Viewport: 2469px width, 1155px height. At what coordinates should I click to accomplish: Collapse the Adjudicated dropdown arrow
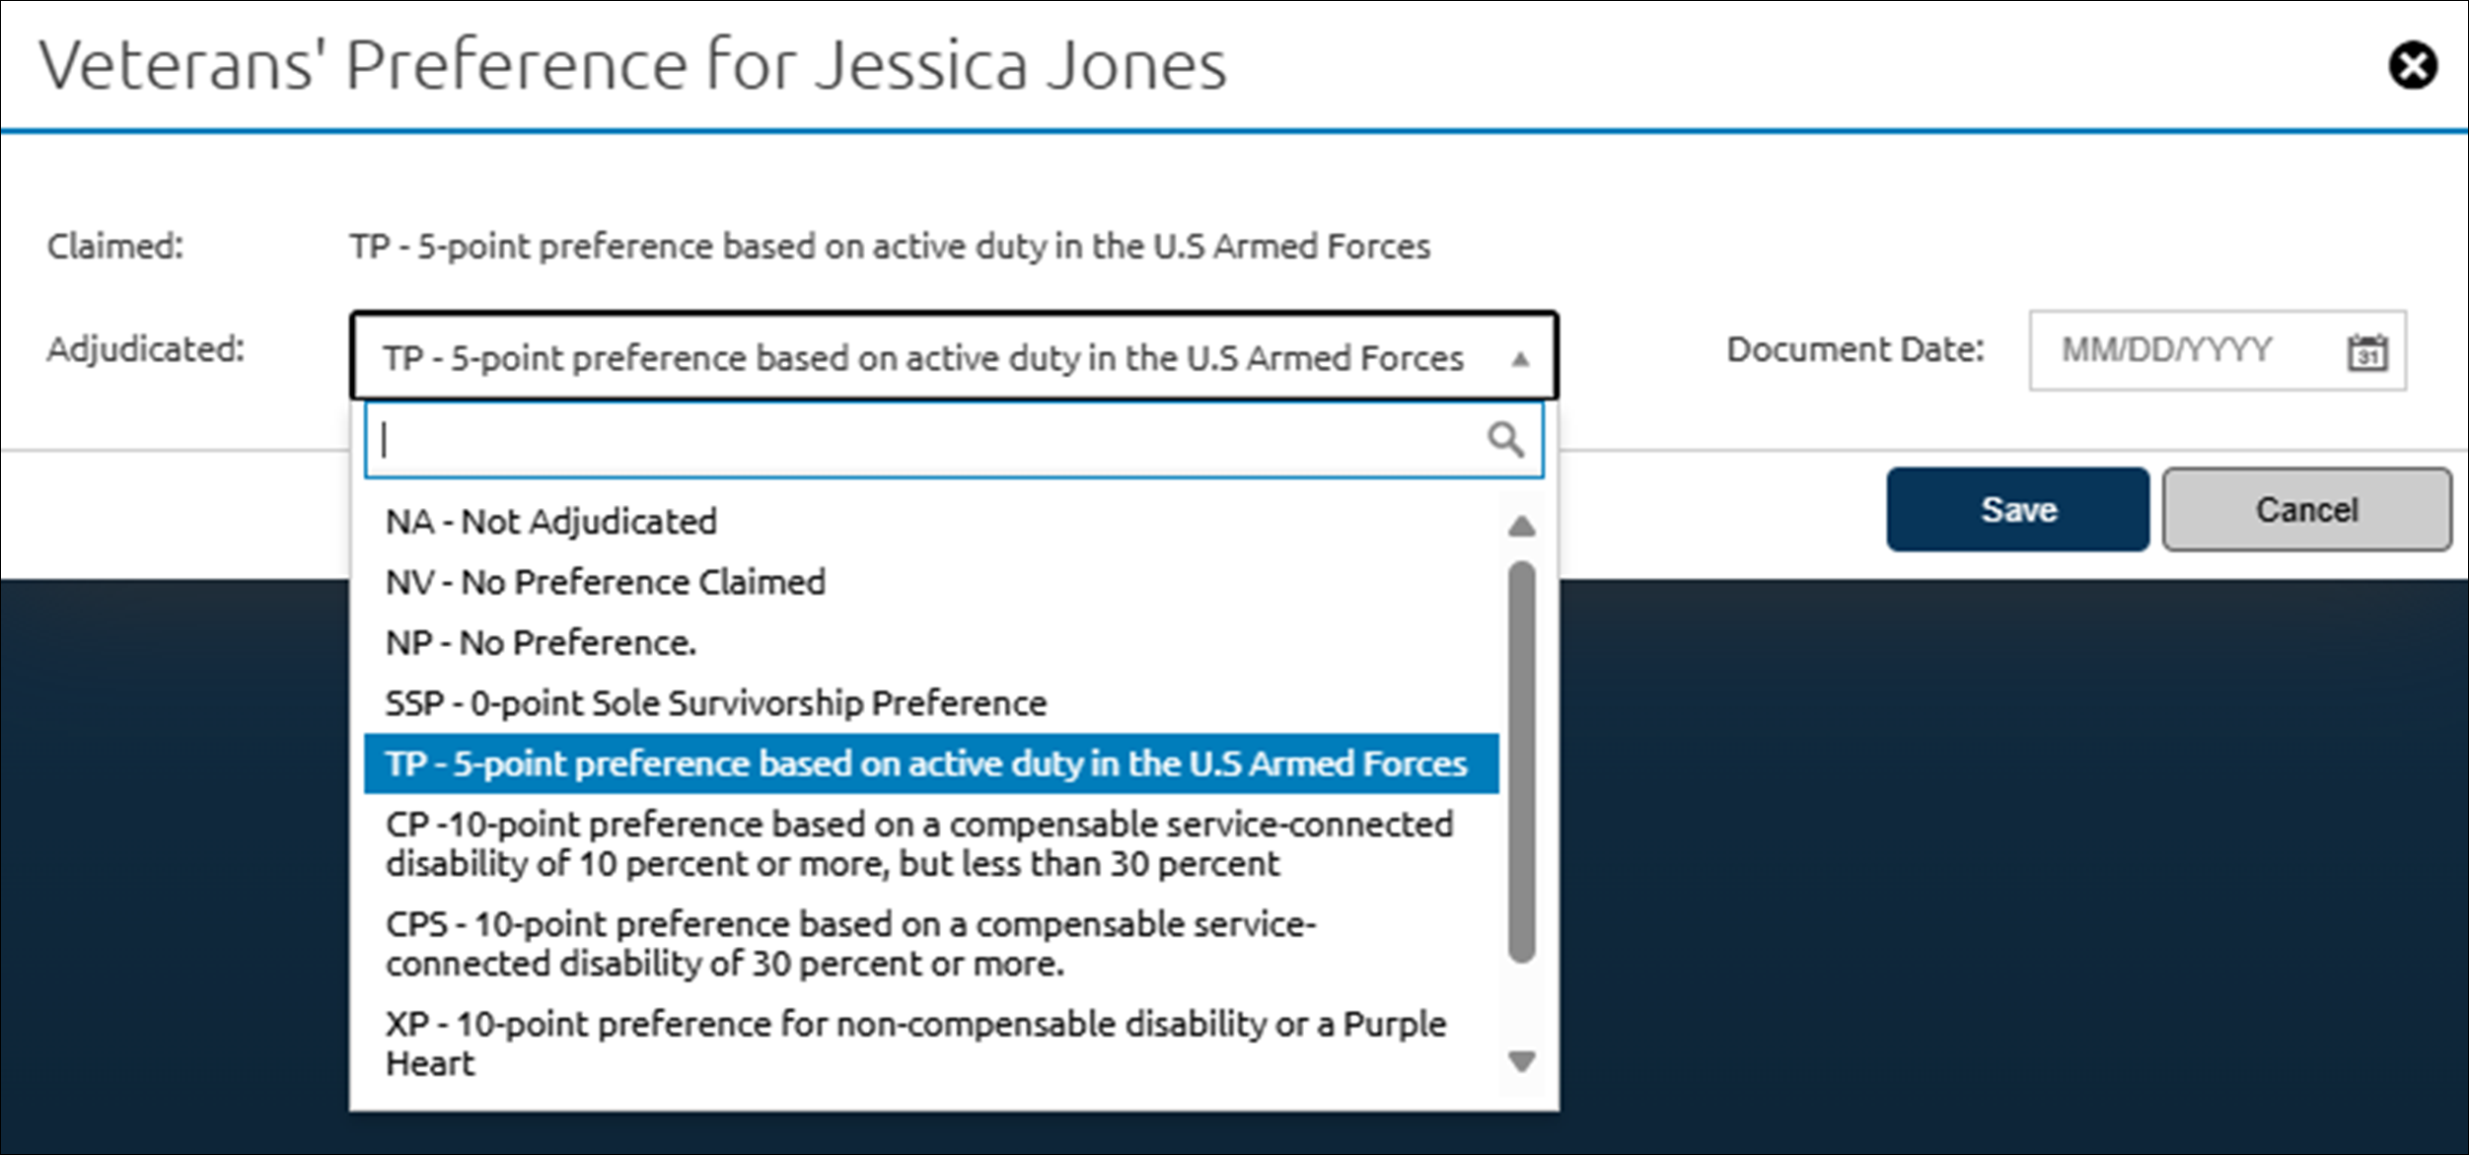pyautogui.click(x=1520, y=359)
